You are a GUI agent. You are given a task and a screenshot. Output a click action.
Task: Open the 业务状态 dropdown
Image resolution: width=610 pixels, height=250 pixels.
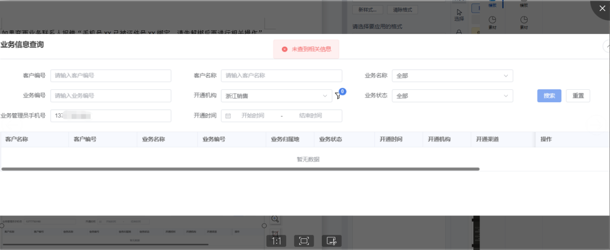click(x=452, y=96)
